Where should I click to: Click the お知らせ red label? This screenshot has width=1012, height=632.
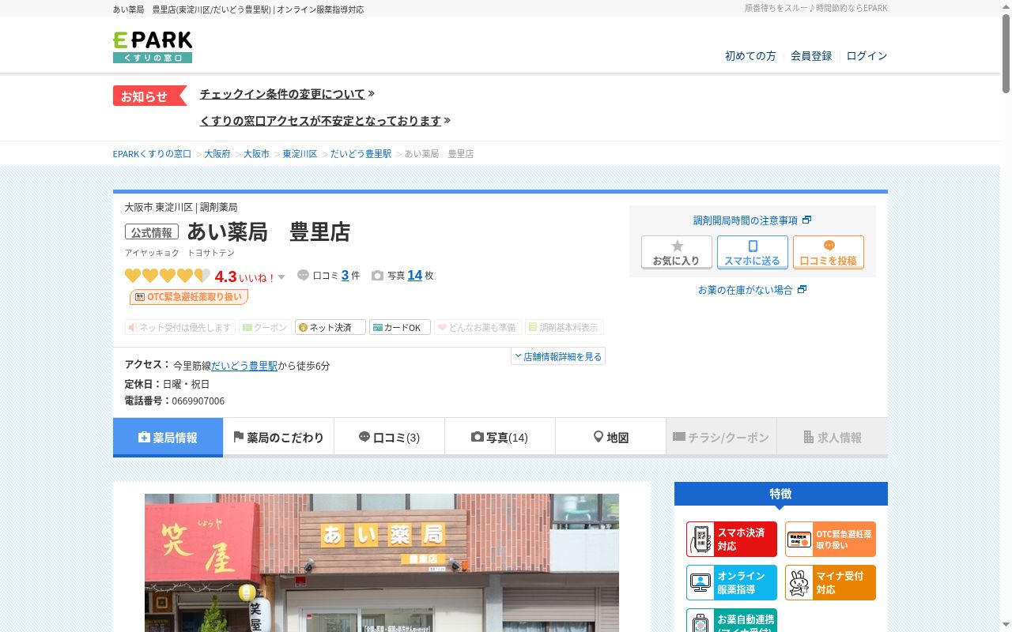point(149,96)
